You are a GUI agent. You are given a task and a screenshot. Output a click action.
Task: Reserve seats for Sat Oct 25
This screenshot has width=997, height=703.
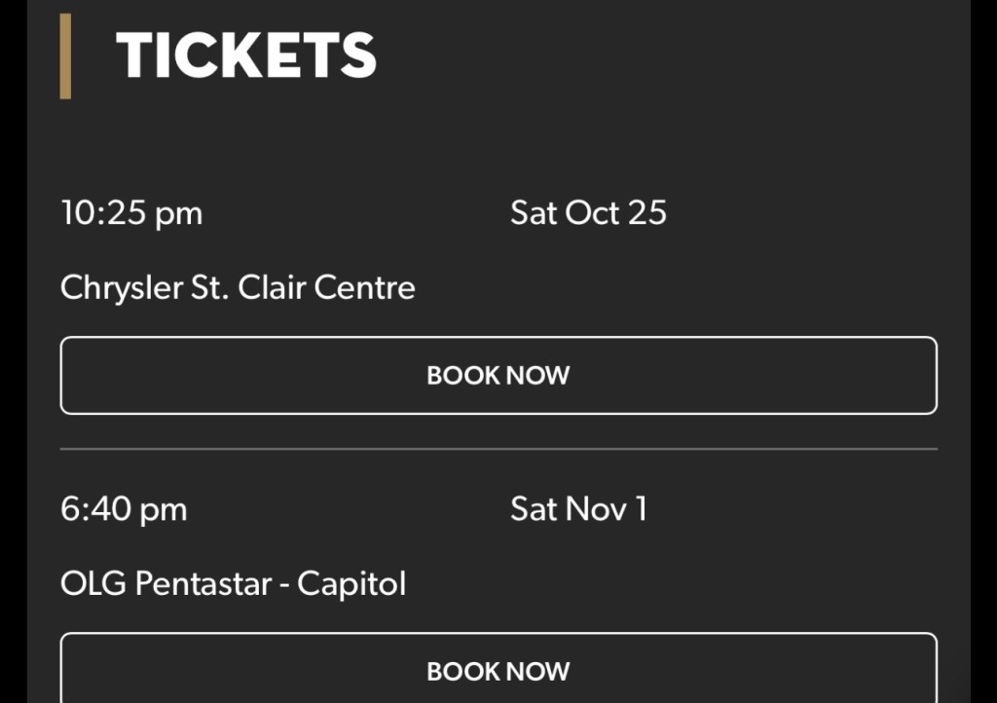point(498,376)
